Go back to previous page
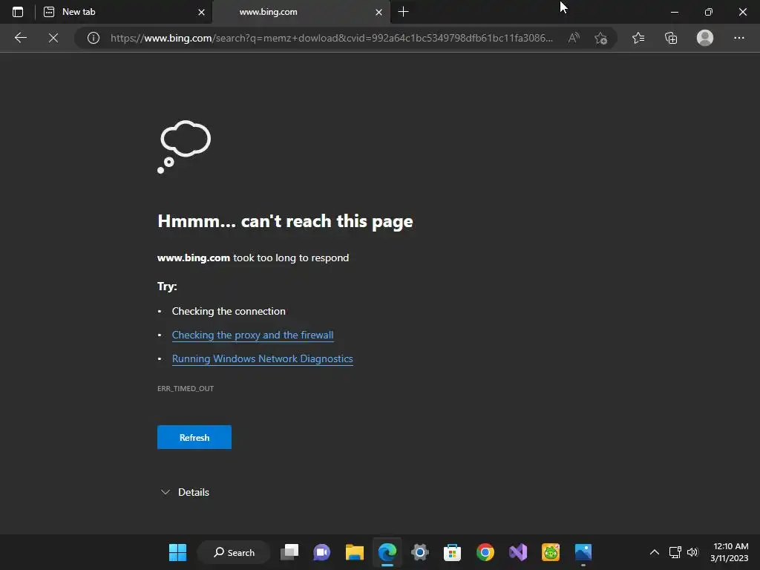The width and height of the screenshot is (760, 570). [20, 38]
